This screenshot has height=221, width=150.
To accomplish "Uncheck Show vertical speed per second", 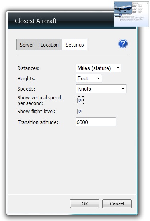I will (80, 100).
